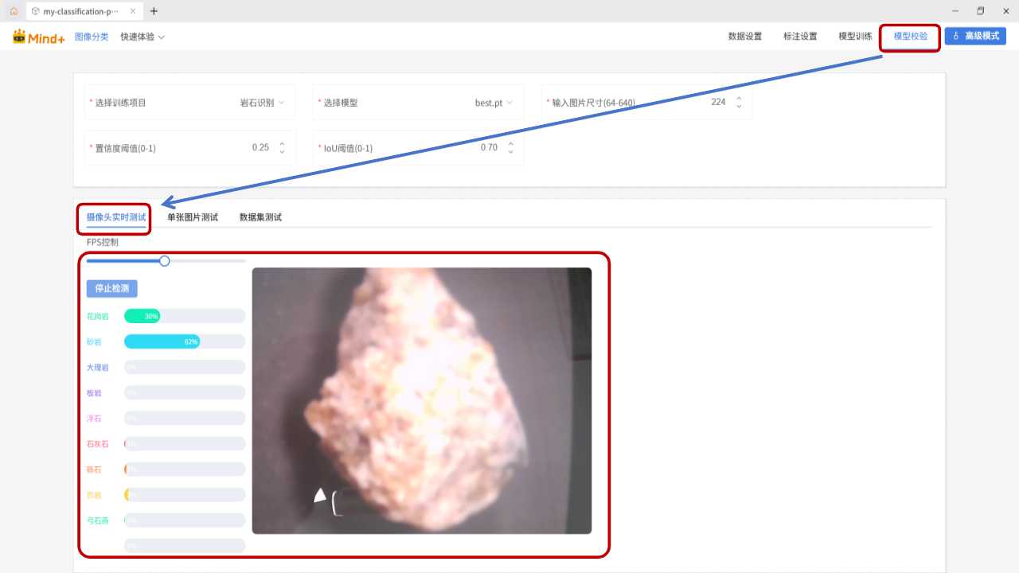Image resolution: width=1019 pixels, height=573 pixels.
Task: Click the stepper arrows for 输入图片尺寸
Action: tap(739, 103)
